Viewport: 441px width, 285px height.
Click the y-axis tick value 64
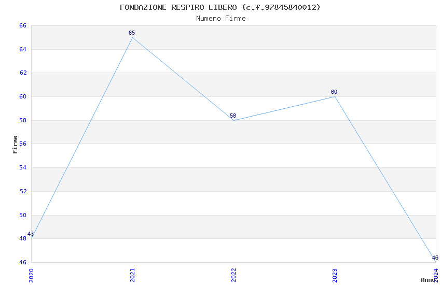pyautogui.click(x=23, y=49)
